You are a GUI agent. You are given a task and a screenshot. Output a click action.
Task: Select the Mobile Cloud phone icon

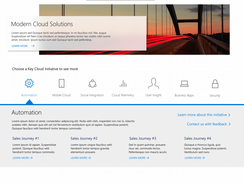pyautogui.click(x=61, y=83)
